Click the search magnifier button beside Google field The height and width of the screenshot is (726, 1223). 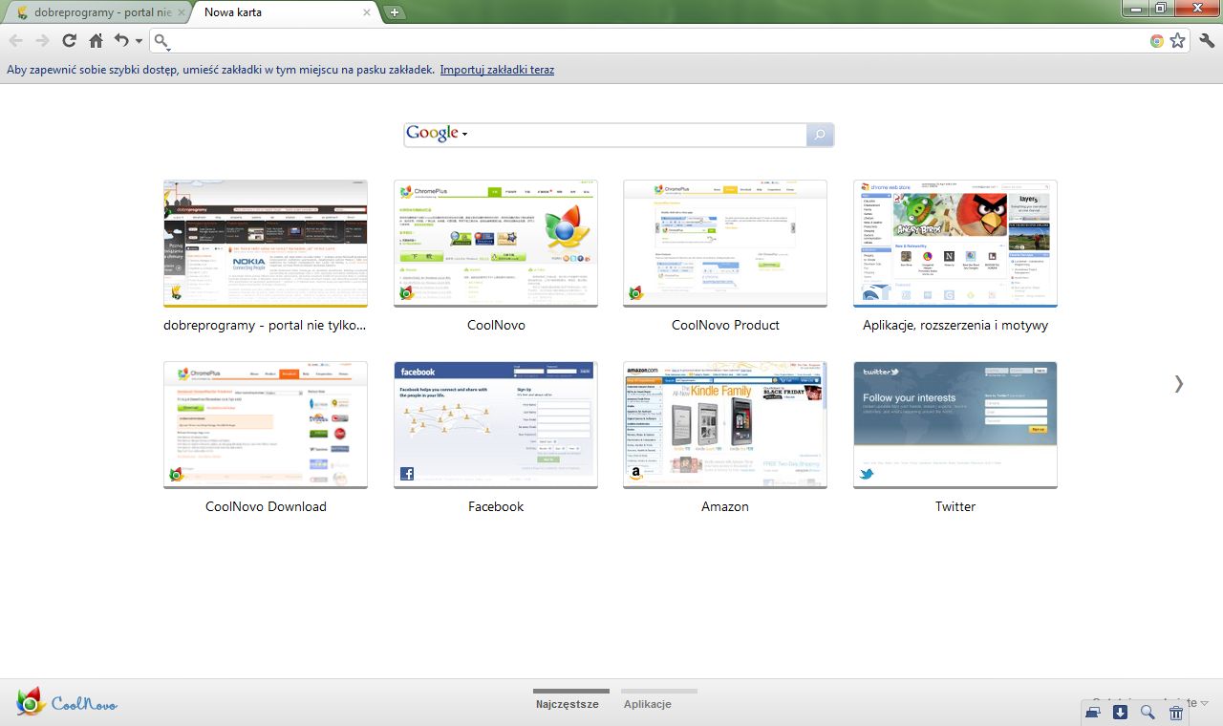coord(820,135)
